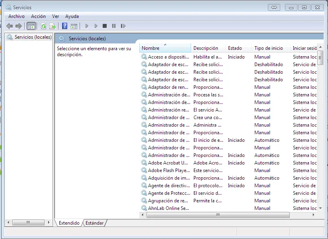
Task: Click the left tree pane scroll right arrow
Action: point(49,222)
